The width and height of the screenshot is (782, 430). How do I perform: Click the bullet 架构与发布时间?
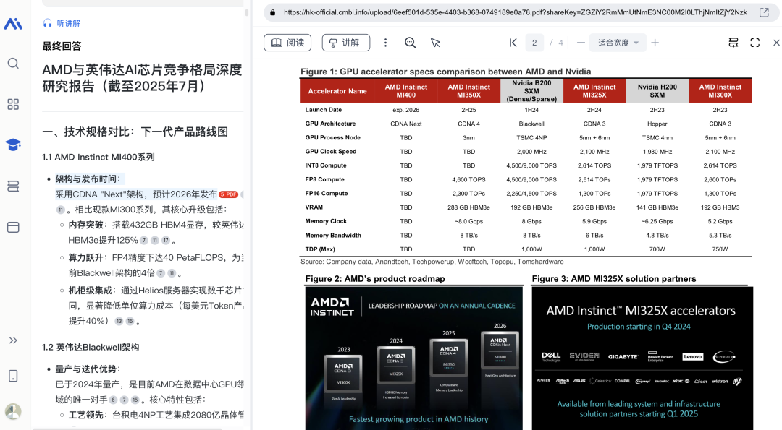click(x=88, y=179)
